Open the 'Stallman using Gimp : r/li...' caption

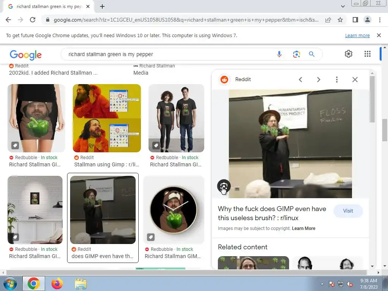[x=106, y=164]
